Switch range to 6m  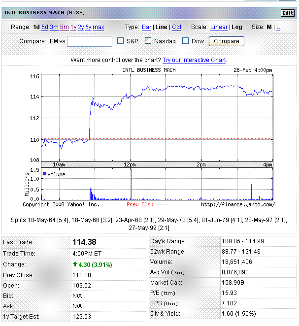[x=65, y=27]
